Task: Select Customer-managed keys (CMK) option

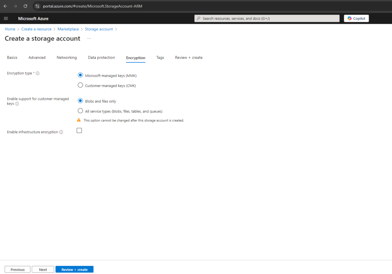Action: click(x=80, y=85)
